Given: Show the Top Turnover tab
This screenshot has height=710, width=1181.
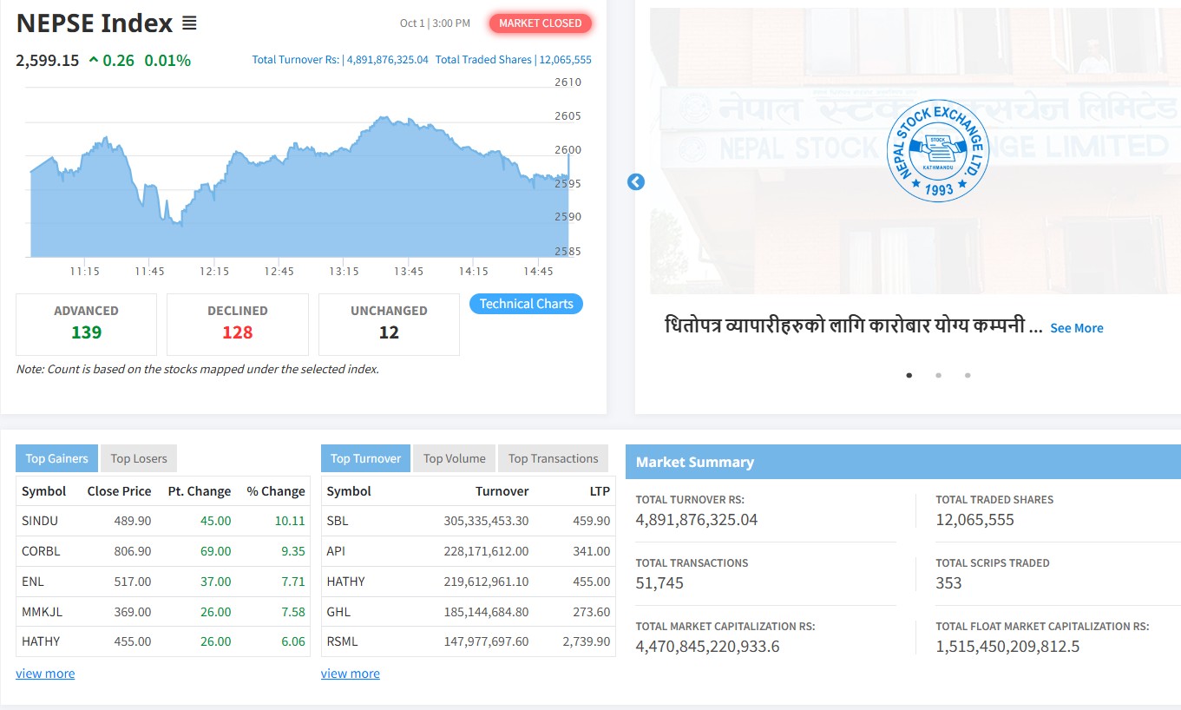Looking at the screenshot, I should click(x=365, y=458).
